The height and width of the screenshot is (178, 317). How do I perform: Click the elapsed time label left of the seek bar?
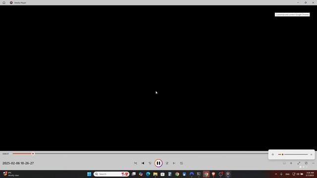[x=5, y=154]
